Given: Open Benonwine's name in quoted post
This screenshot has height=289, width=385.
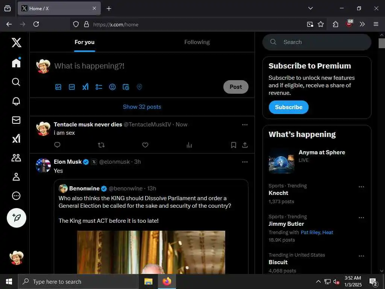Looking at the screenshot, I should pyautogui.click(x=84, y=189).
